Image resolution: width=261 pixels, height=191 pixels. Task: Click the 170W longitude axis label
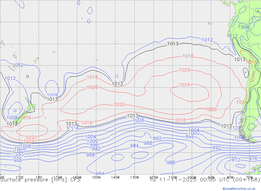(x=58, y=177)
